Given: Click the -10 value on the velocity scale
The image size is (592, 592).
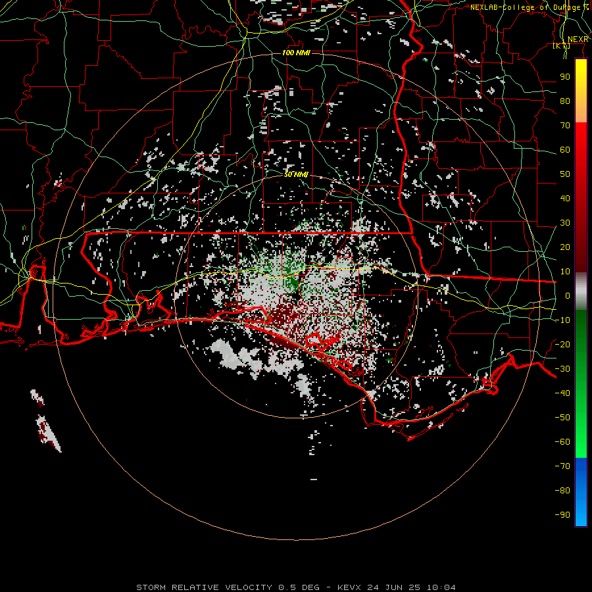Looking at the screenshot, I should click(562, 320).
